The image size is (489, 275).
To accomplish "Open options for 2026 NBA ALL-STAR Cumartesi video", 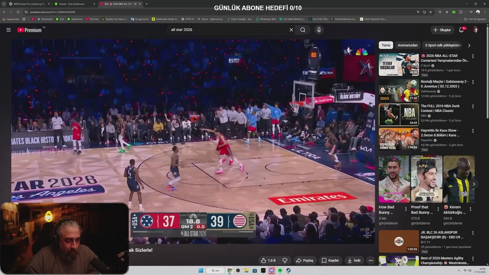I will pos(473,56).
